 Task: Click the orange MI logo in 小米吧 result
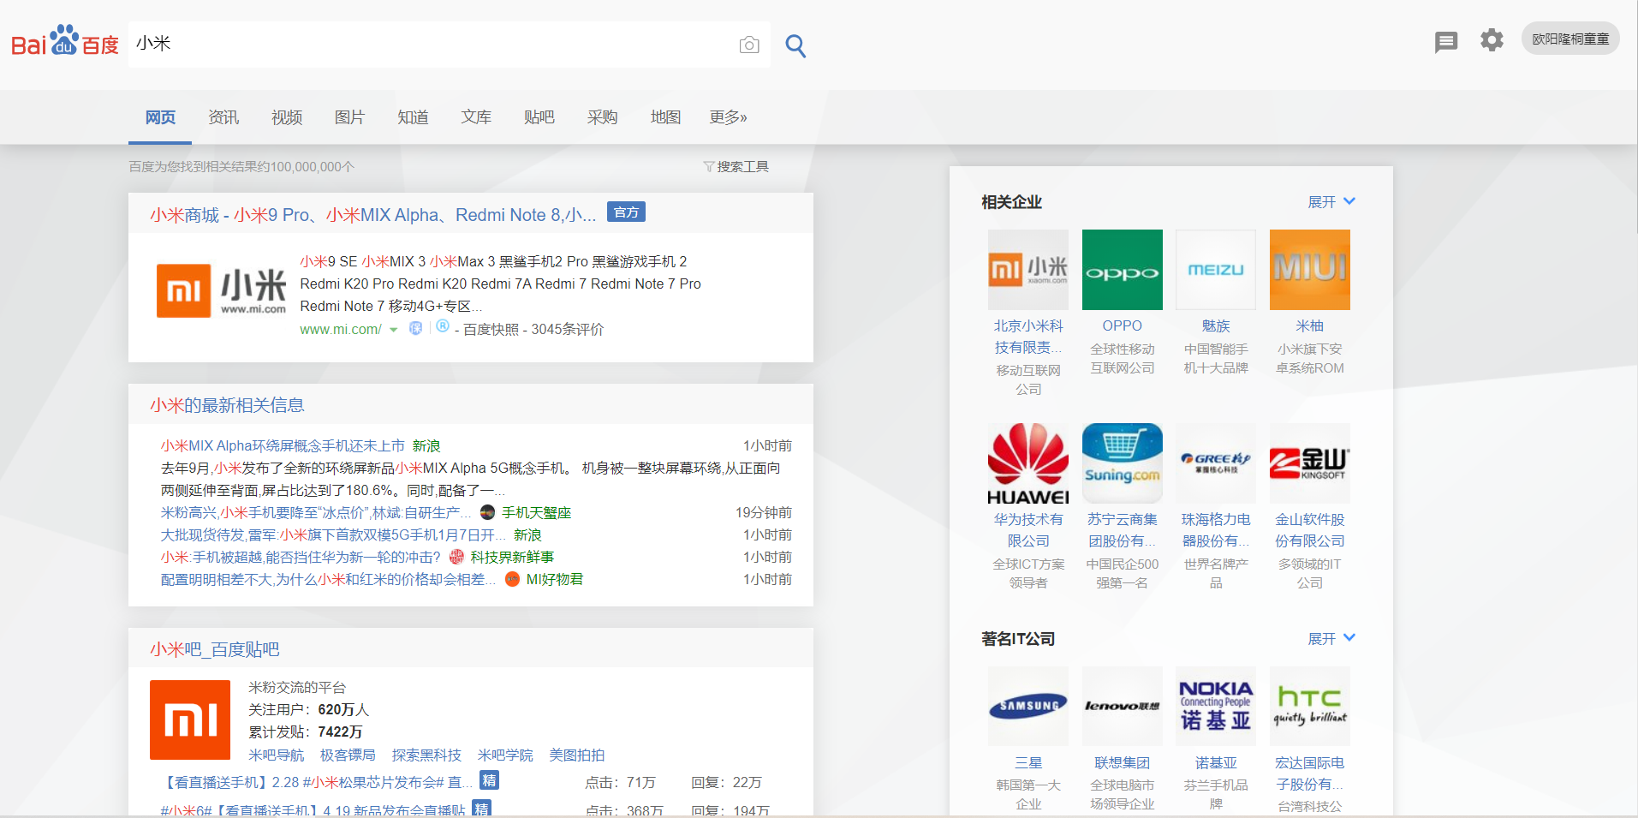coord(190,720)
